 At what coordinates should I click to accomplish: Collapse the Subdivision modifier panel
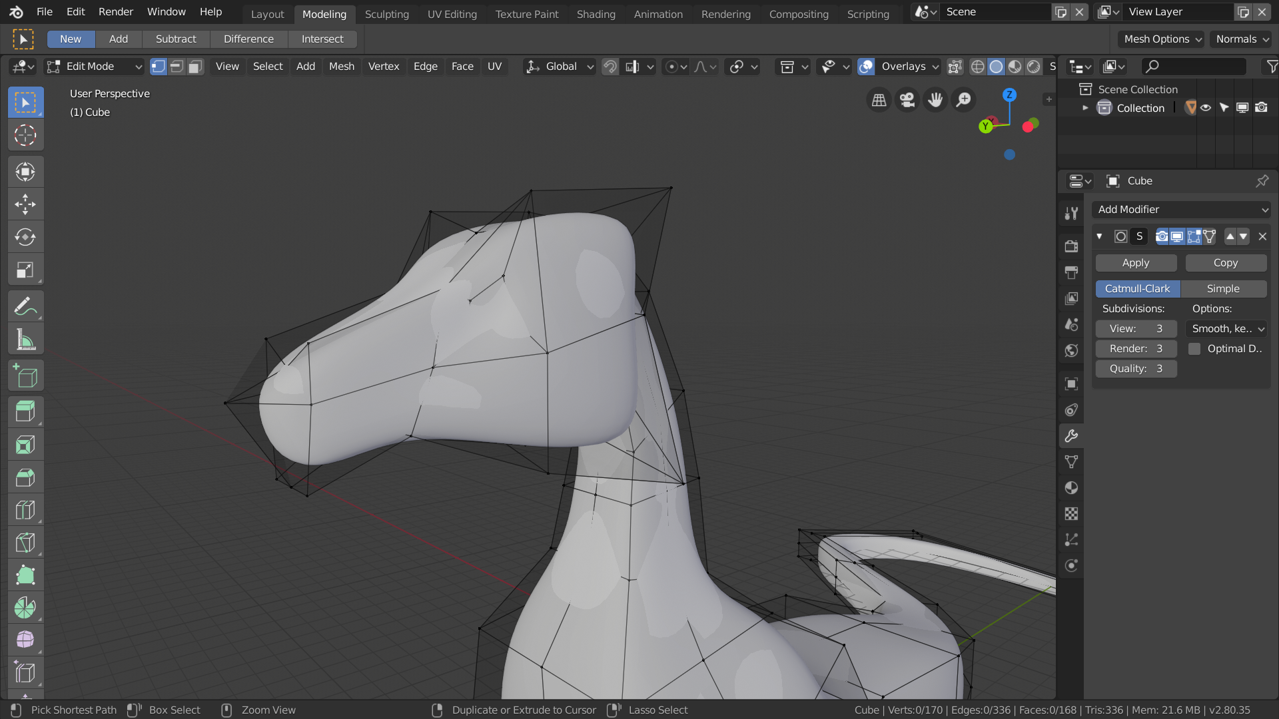pos(1099,236)
